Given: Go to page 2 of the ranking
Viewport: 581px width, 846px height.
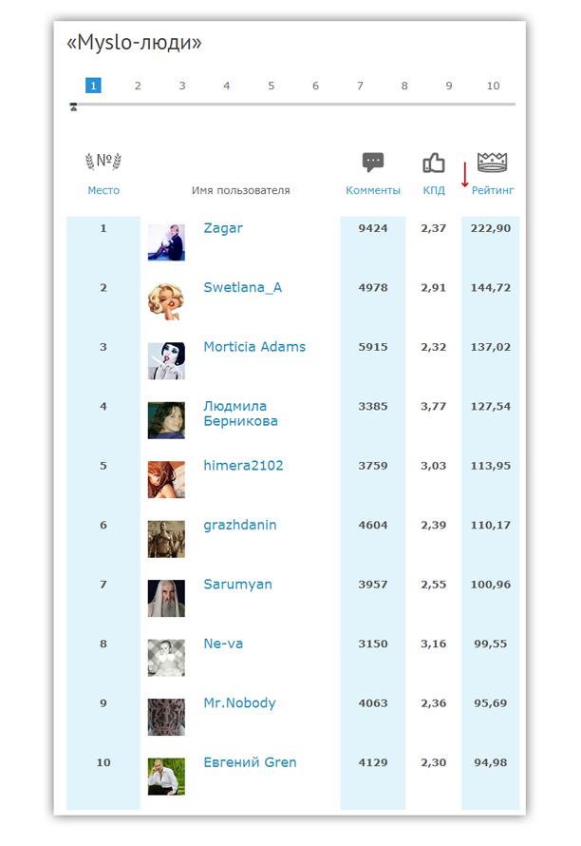Looking at the screenshot, I should click(x=138, y=86).
